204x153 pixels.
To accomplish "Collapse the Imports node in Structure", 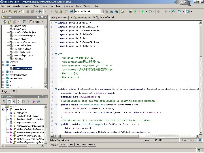I will pyautogui.click(x=3, y=106).
